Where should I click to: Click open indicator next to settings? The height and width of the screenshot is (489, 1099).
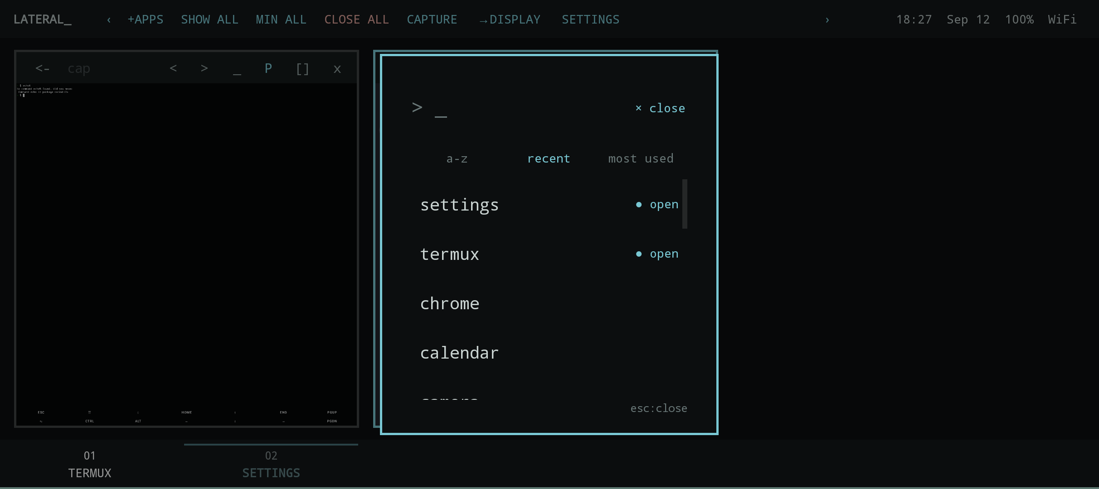click(657, 205)
